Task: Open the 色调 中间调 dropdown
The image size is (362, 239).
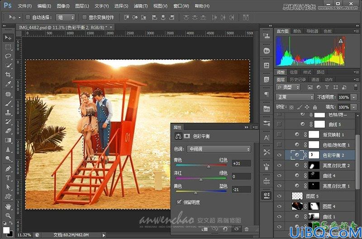Action: (x=219, y=149)
